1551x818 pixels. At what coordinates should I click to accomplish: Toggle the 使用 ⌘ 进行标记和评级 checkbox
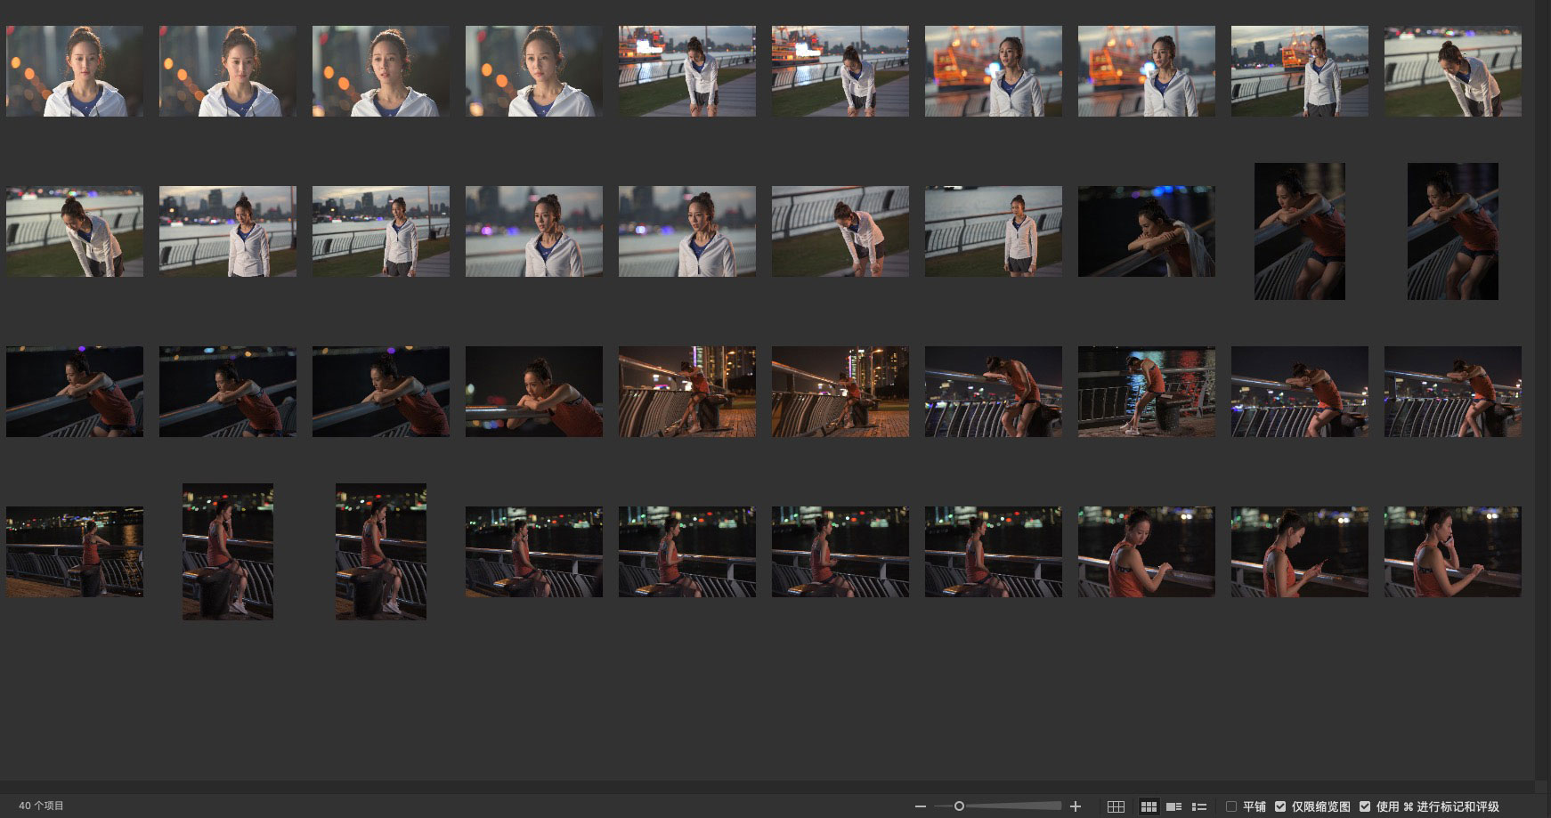(x=1365, y=806)
